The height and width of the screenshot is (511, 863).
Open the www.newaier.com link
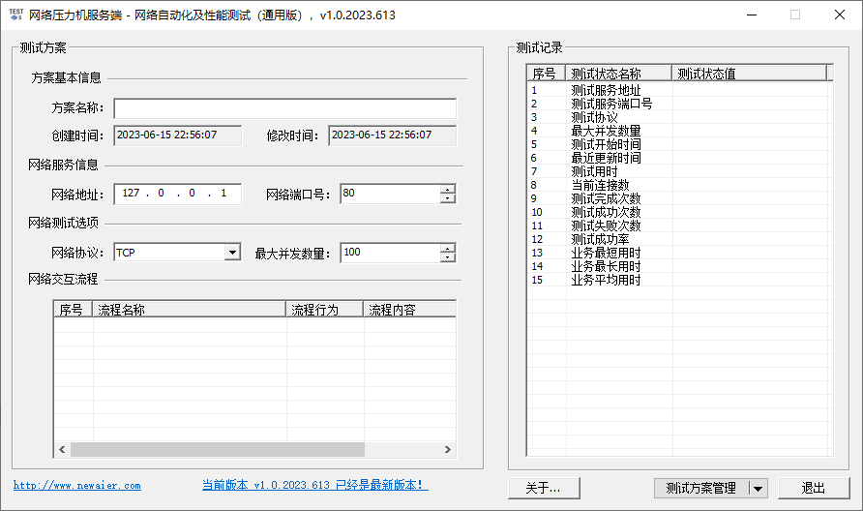click(76, 486)
